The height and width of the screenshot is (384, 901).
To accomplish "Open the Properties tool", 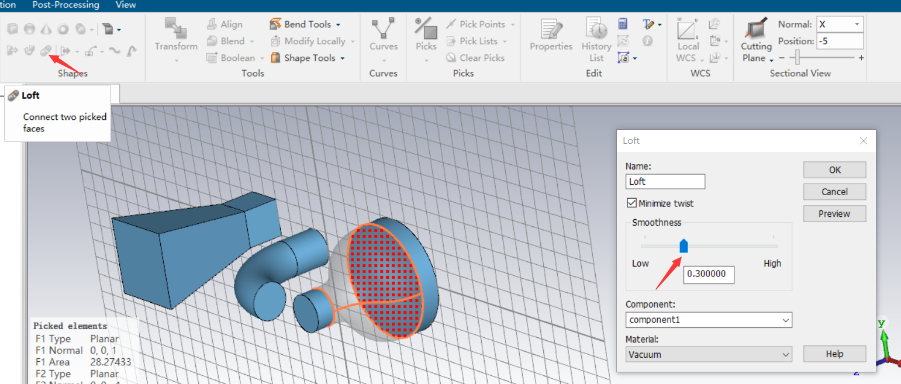I will [551, 35].
